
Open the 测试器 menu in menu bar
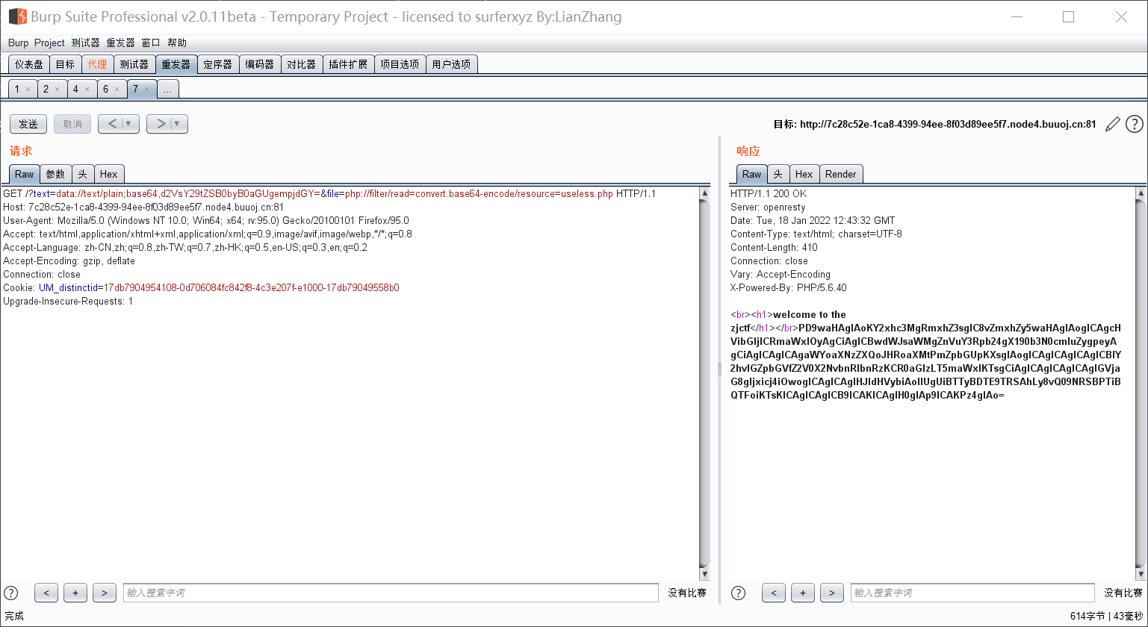click(x=85, y=43)
